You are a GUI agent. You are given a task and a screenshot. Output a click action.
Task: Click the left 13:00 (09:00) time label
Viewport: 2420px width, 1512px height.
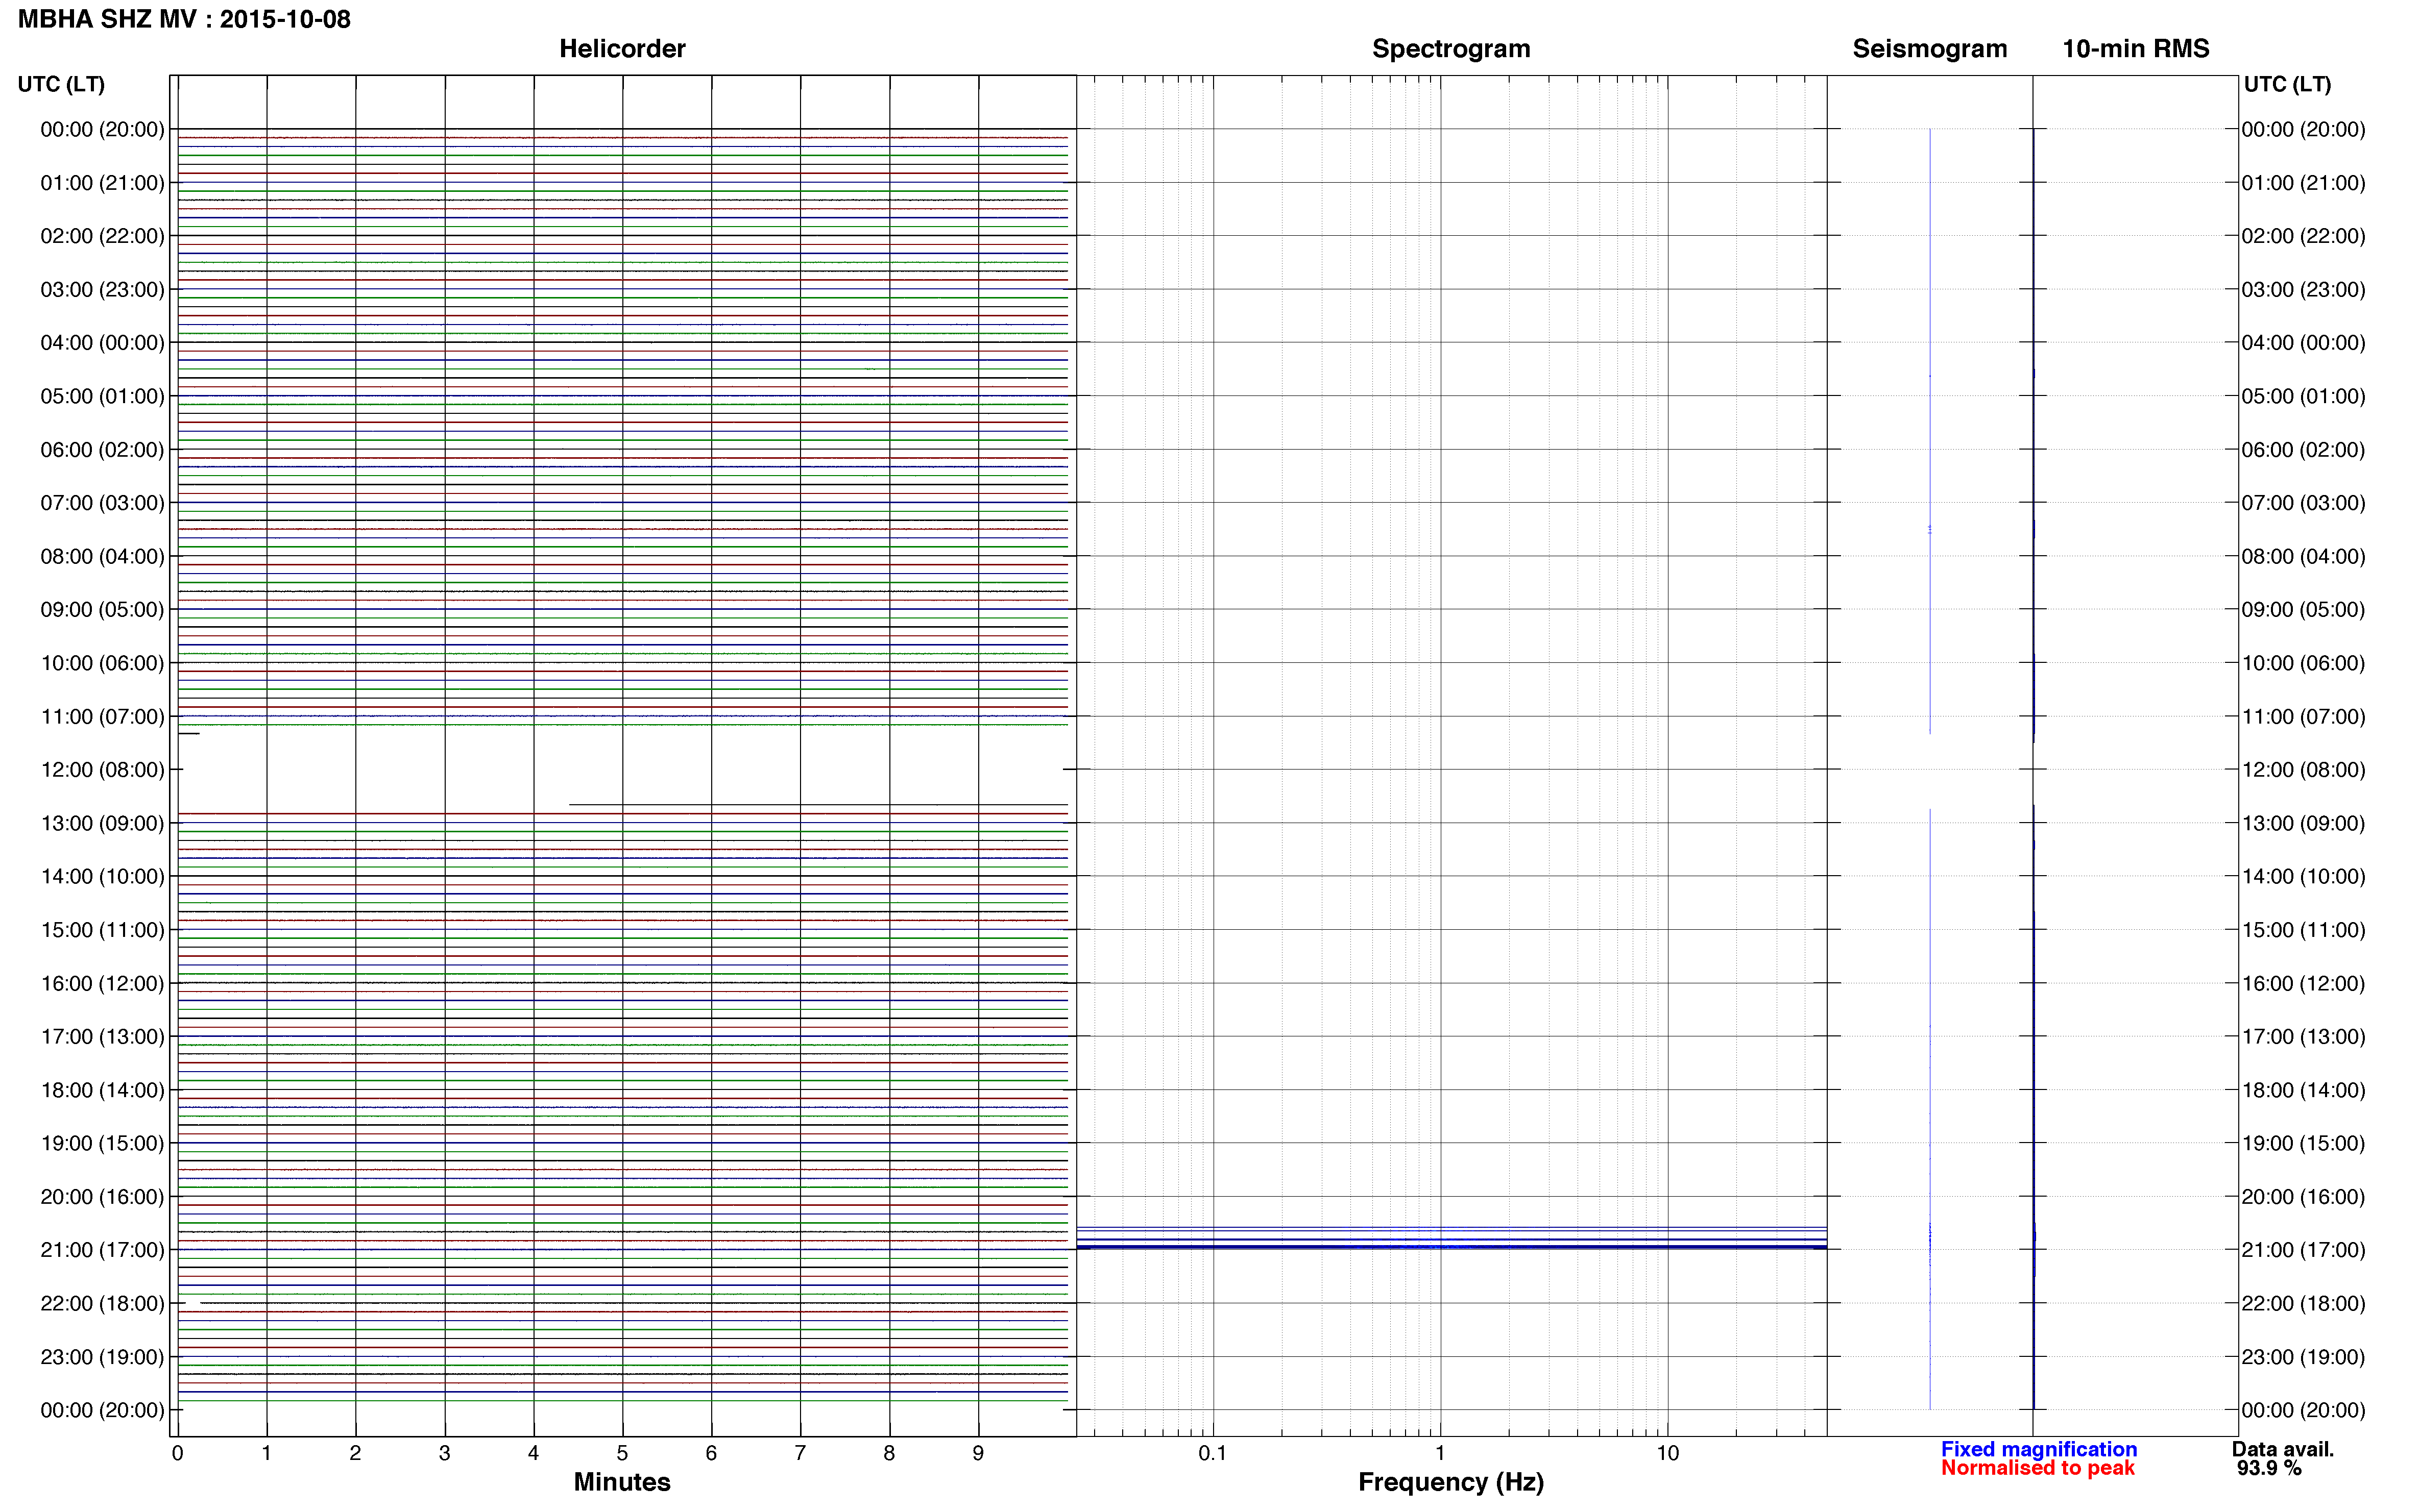102,823
